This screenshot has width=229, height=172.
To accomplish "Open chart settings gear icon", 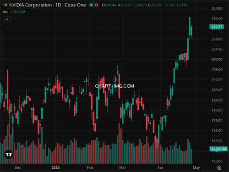I will [219, 168].
